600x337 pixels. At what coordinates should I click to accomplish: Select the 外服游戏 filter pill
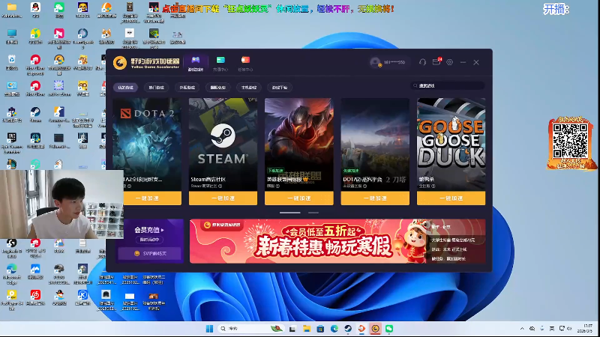[x=187, y=88]
